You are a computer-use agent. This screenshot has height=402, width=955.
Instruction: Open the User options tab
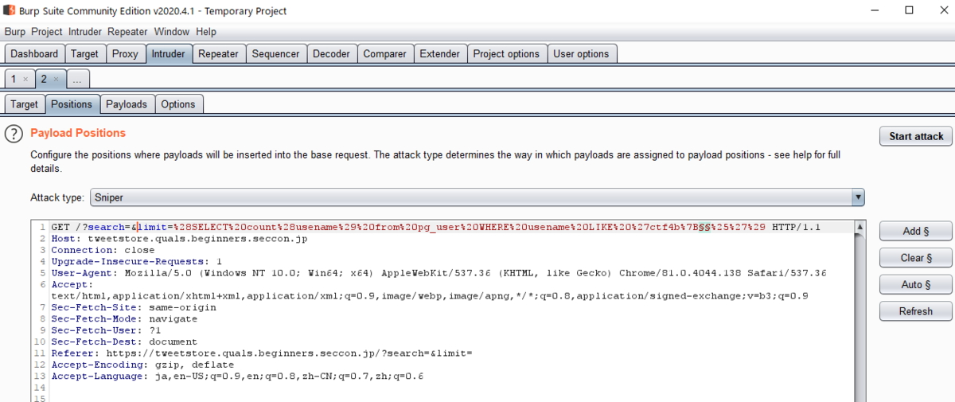click(x=582, y=54)
